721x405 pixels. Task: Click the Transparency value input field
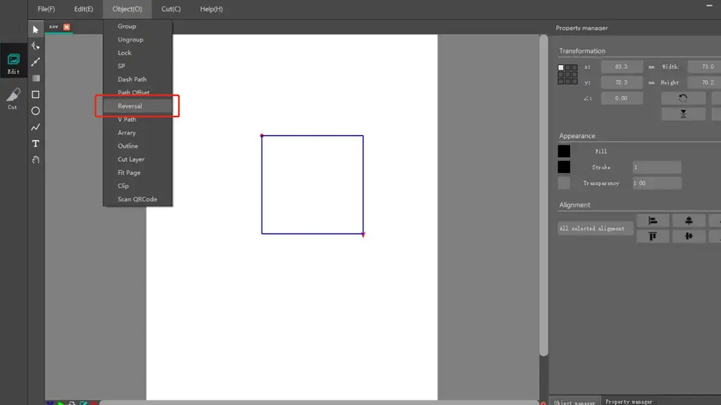point(657,183)
